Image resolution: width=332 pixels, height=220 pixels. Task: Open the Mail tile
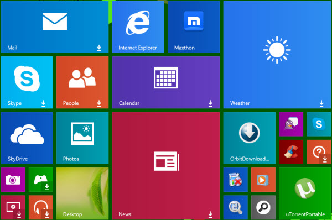tap(55, 27)
